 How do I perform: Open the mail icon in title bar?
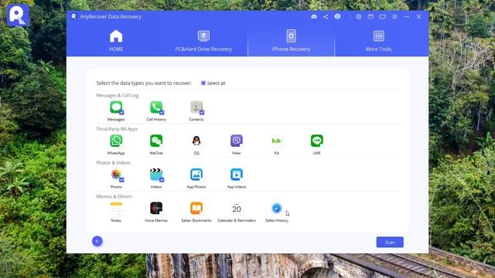click(370, 17)
